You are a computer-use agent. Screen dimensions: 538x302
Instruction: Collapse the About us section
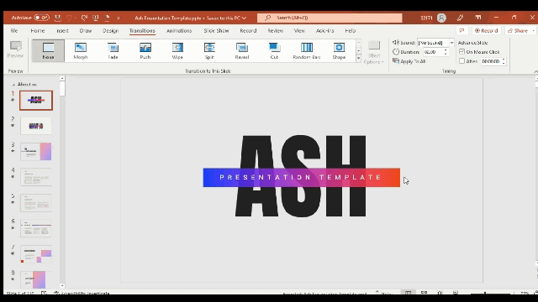coord(13,84)
